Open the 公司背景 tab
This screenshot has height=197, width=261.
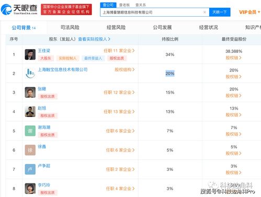[x=24, y=28]
